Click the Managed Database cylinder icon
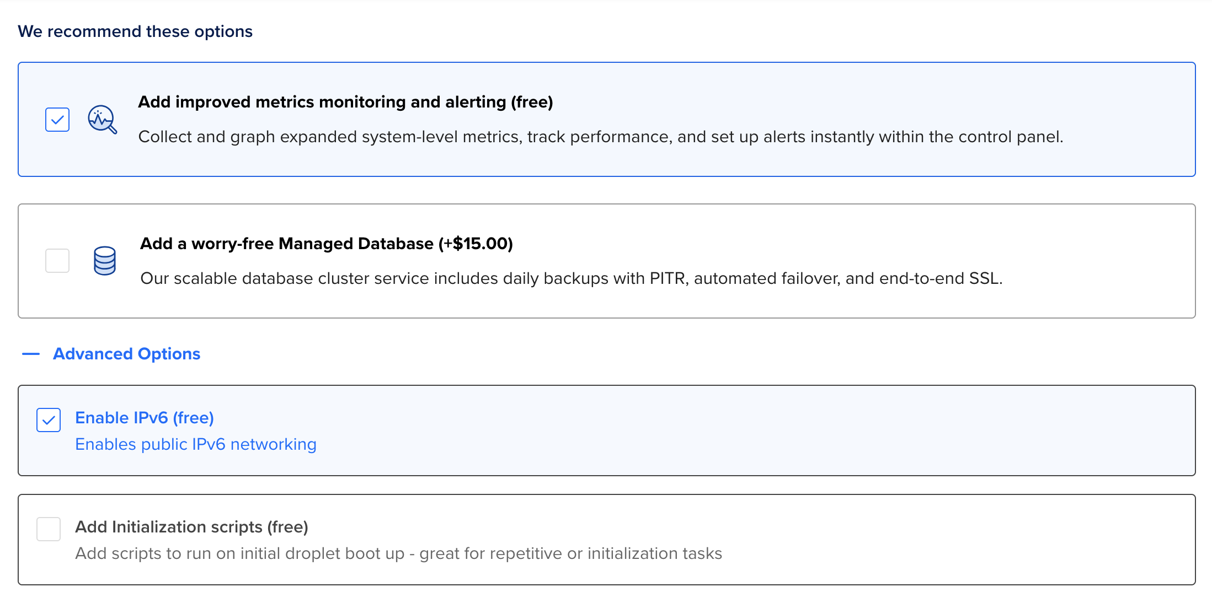The width and height of the screenshot is (1212, 603). tap(104, 261)
